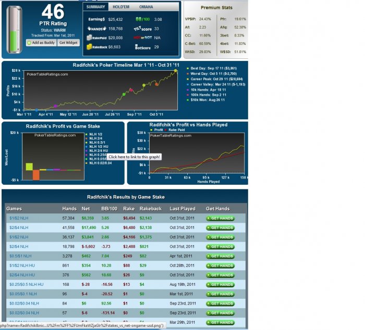Screen dimensions: 365x330
Task: Get hands for the $0.25/$0.5 NLH HU row
Action: pyautogui.click(x=220, y=285)
